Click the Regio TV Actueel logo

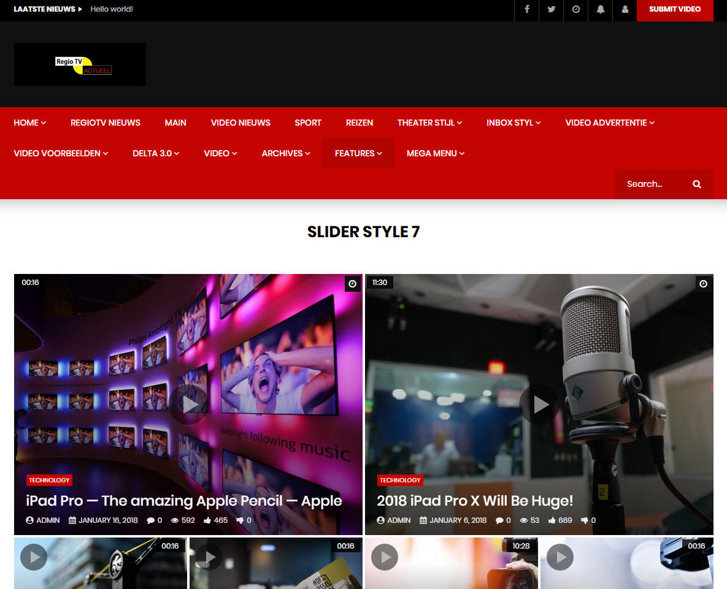click(x=80, y=64)
